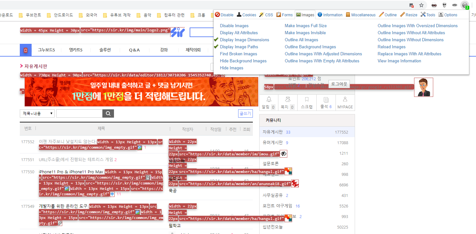Click the site search box beside the logo

click(201, 32)
